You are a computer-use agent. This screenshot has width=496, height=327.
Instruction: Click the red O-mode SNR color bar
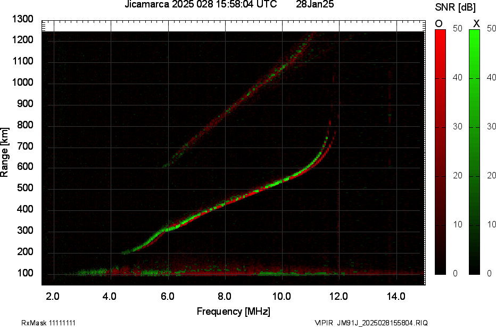tap(440, 152)
